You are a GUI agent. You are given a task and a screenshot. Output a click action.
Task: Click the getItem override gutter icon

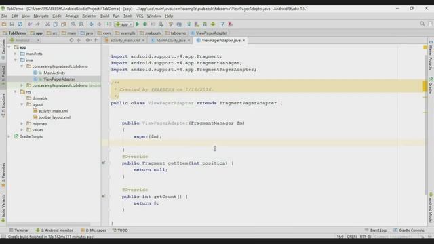click(104, 163)
